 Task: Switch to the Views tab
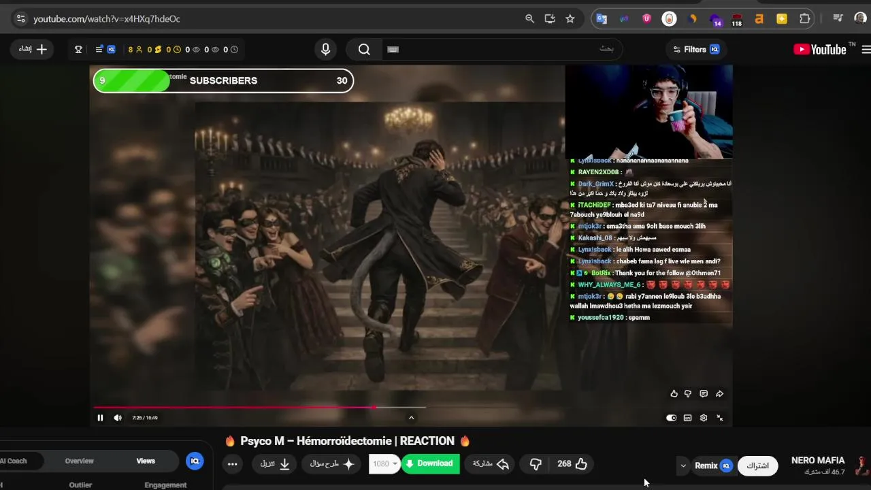(x=146, y=461)
